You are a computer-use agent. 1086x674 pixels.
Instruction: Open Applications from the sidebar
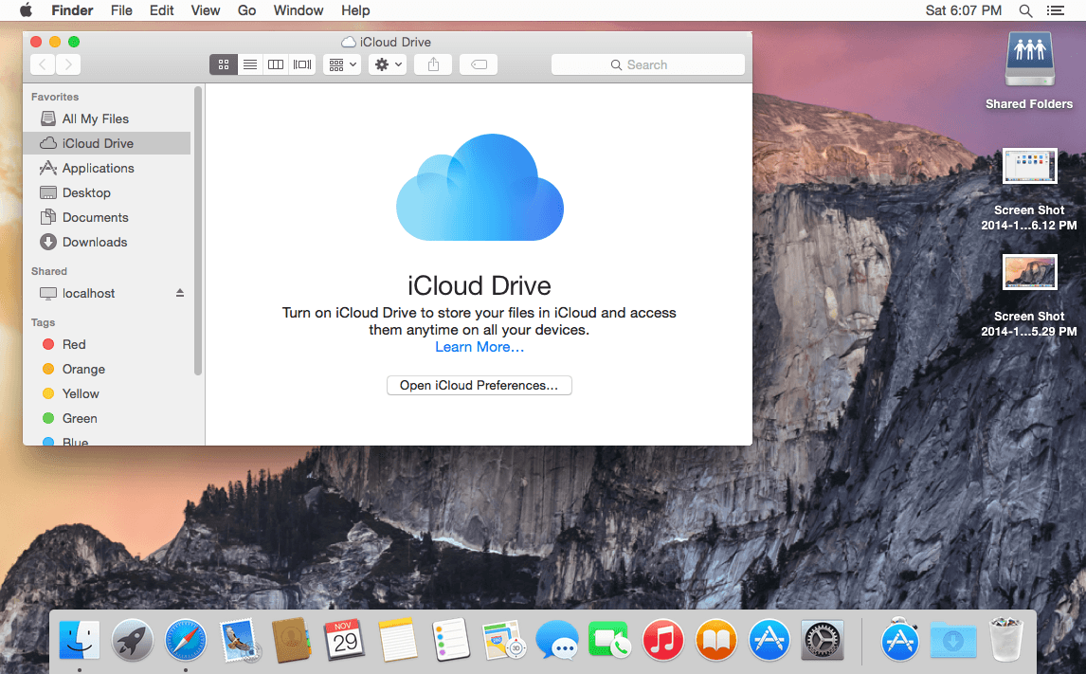tap(107, 168)
